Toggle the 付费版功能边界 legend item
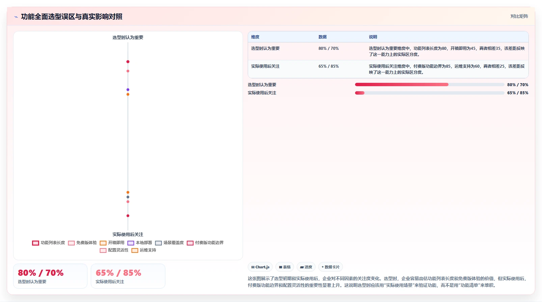Screen dimensions: 542x302 (x=205, y=243)
